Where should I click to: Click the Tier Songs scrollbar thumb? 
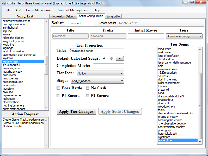200,106
